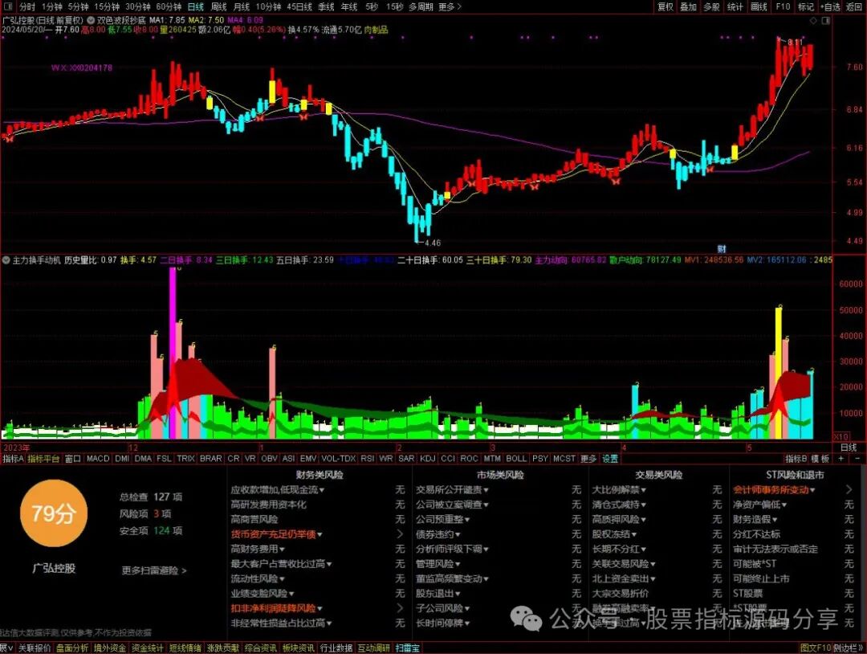This screenshot has height=654, width=867.
Task: Click the 模板 template button
Action: 820,459
